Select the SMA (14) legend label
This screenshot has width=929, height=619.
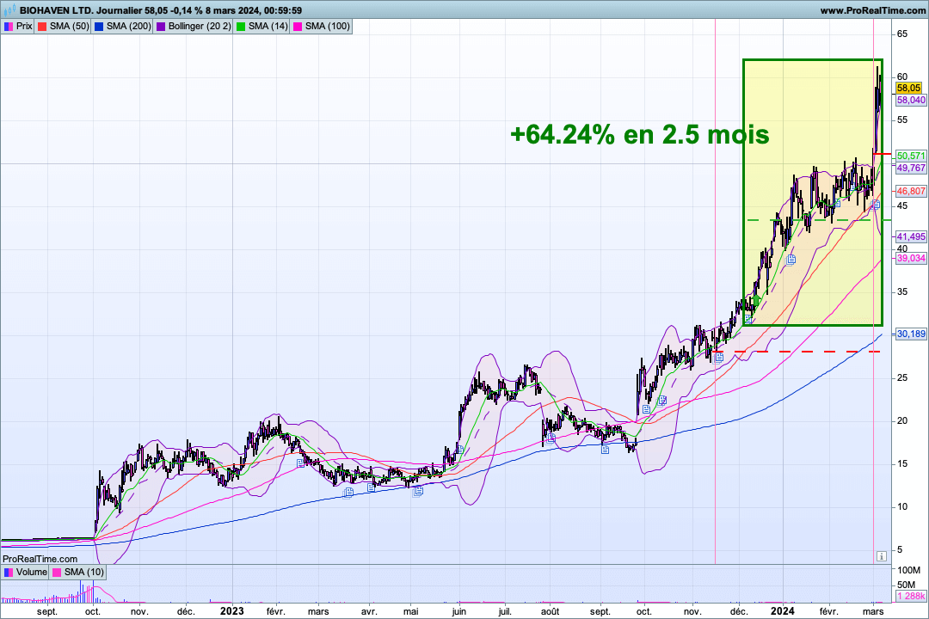pyautogui.click(x=268, y=26)
